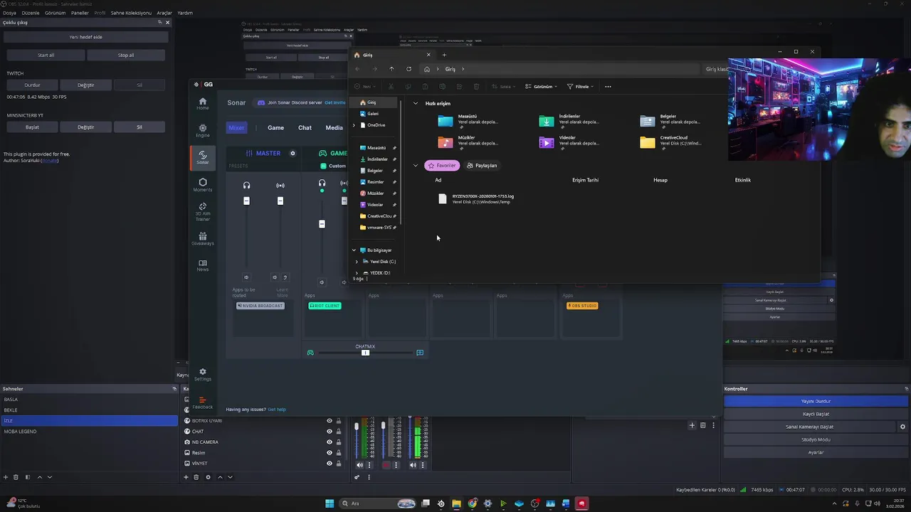Open News in SteelSeries GG sidebar

coord(203,265)
